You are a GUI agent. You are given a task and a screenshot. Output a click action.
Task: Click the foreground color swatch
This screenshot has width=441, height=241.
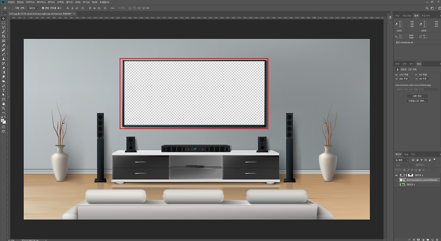pyautogui.click(x=3, y=120)
